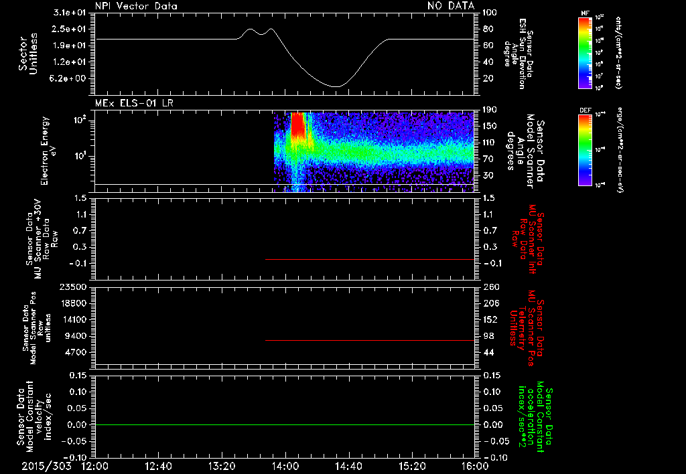Click the "Model Scanner Pos Raw" axis title

pos(38,328)
